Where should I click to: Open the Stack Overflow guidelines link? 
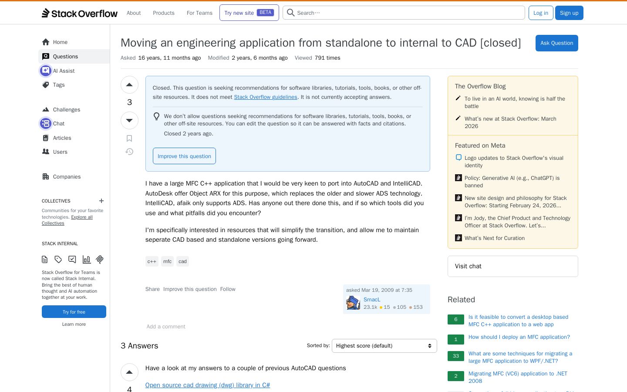click(266, 97)
